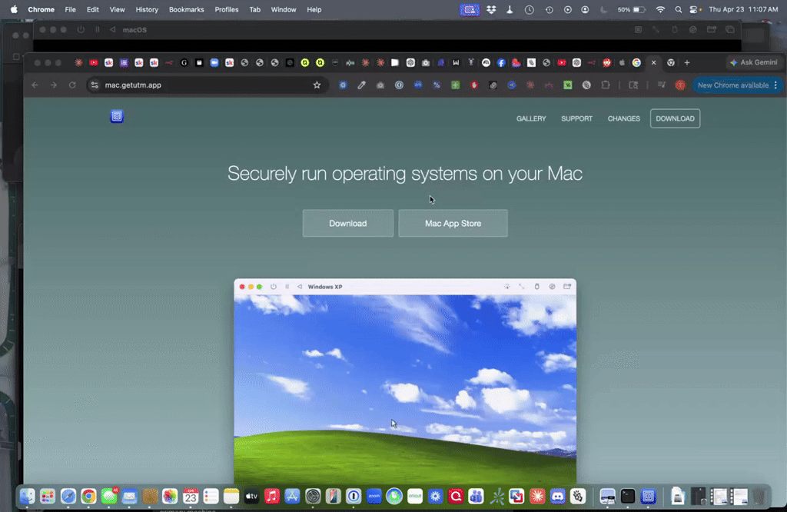Click Ask Gemini button

tap(753, 62)
